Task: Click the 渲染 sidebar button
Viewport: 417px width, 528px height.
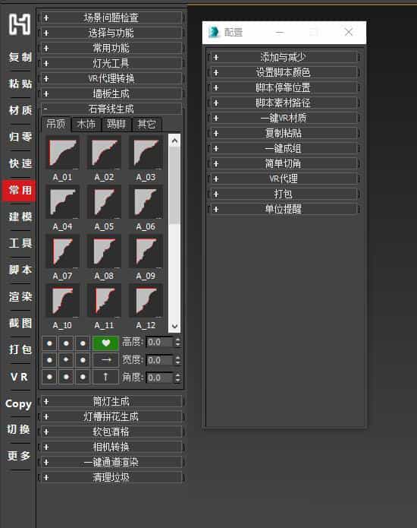Action: [20, 296]
